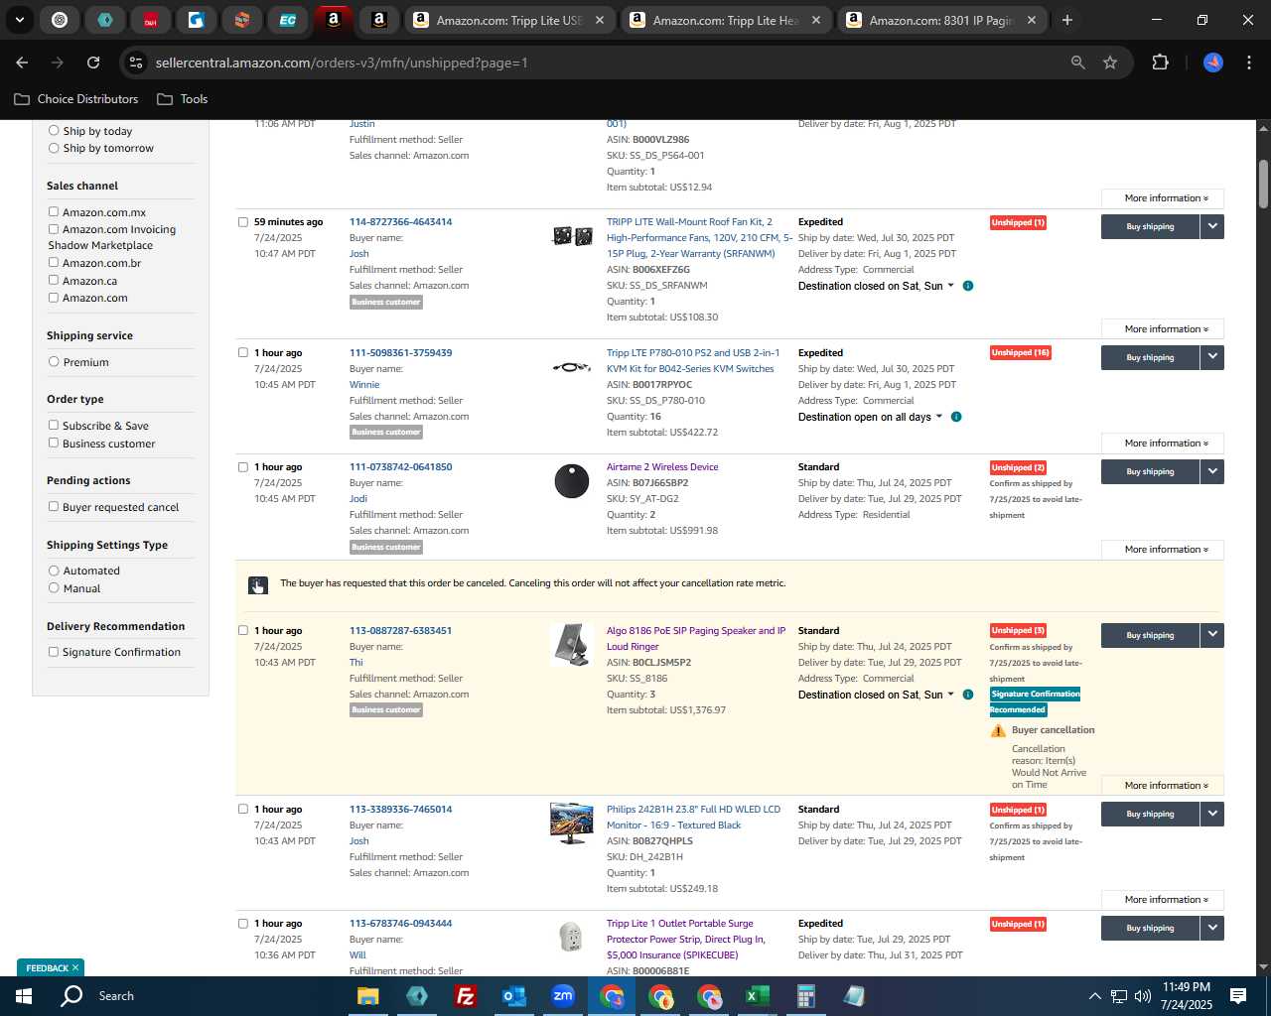The image size is (1271, 1016).
Task: Open the Chrome profile avatar
Action: 1212,63
